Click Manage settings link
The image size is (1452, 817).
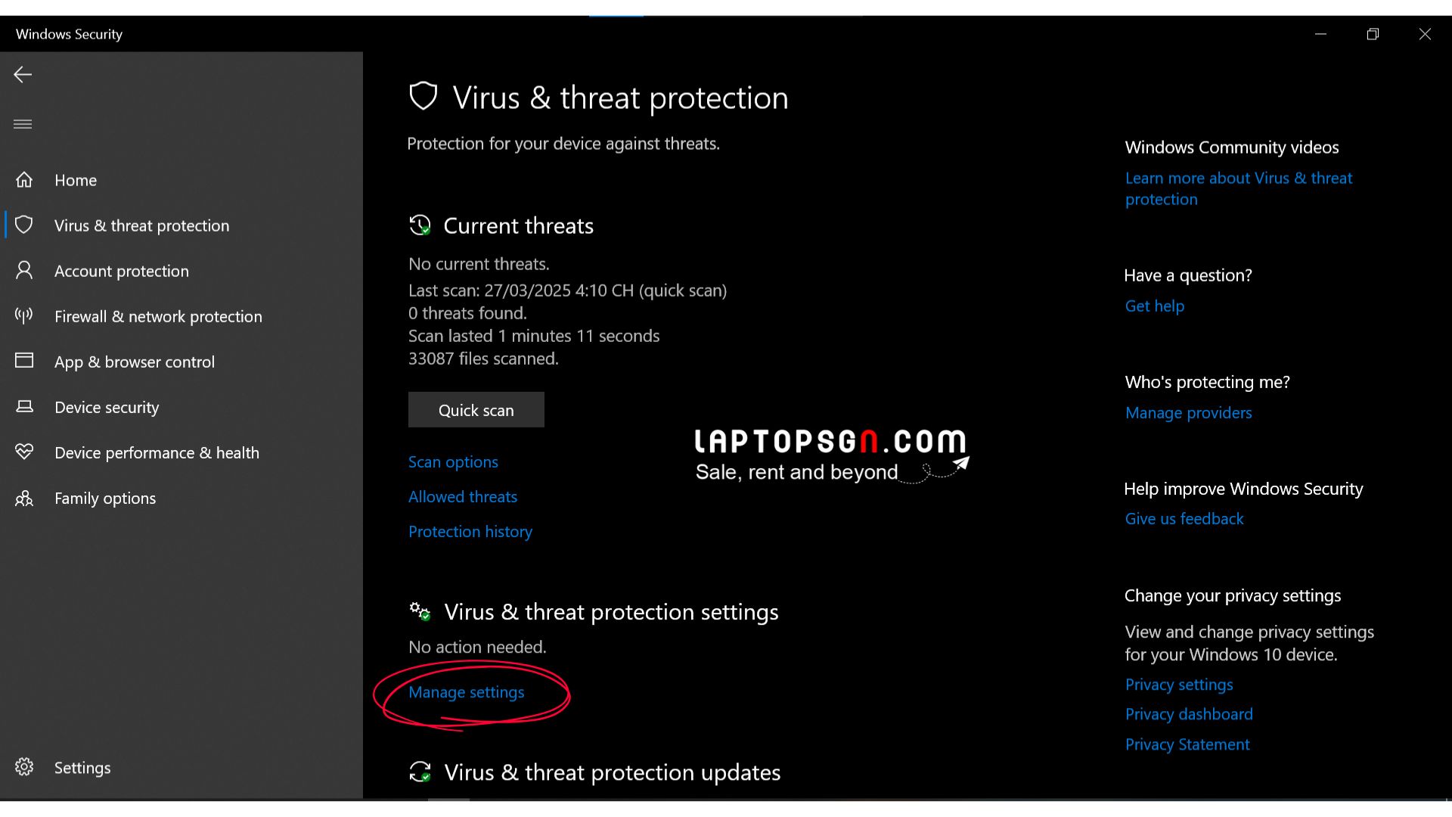pos(466,692)
